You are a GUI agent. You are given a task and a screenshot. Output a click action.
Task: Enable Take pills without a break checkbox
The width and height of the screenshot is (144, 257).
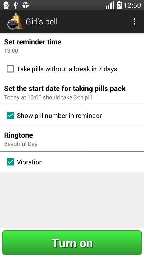coord(10,69)
